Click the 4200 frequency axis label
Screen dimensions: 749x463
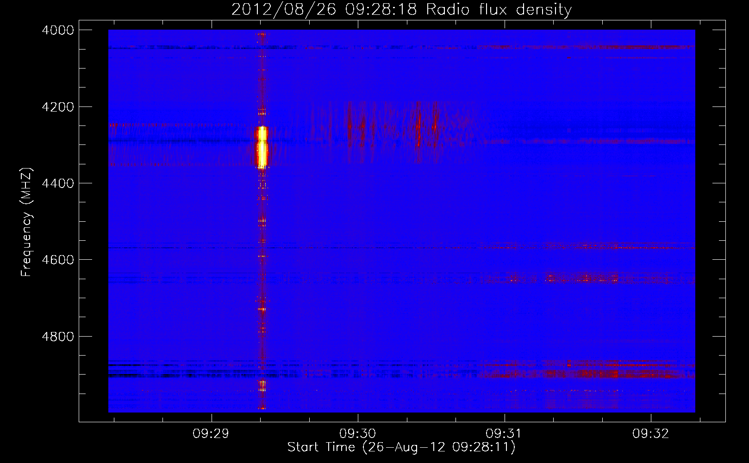coord(58,107)
